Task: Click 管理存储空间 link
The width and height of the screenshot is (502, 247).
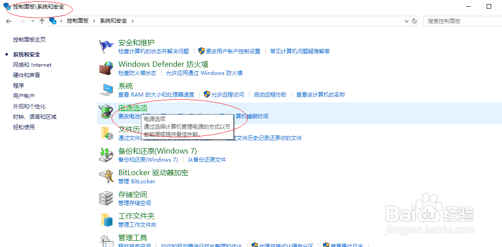Action: tap(135, 203)
